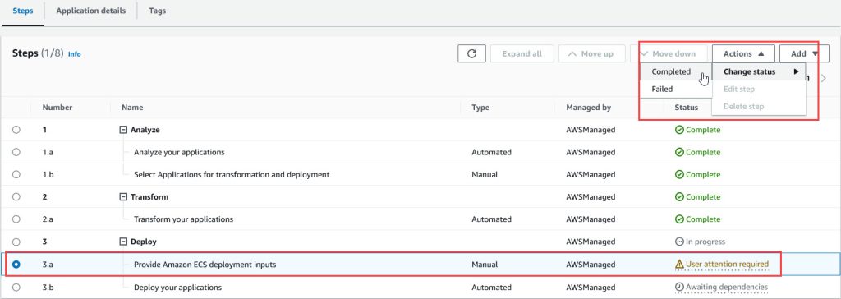The image size is (841, 299).
Task: Select radio button for step 1 Analyze
Action: coord(16,130)
